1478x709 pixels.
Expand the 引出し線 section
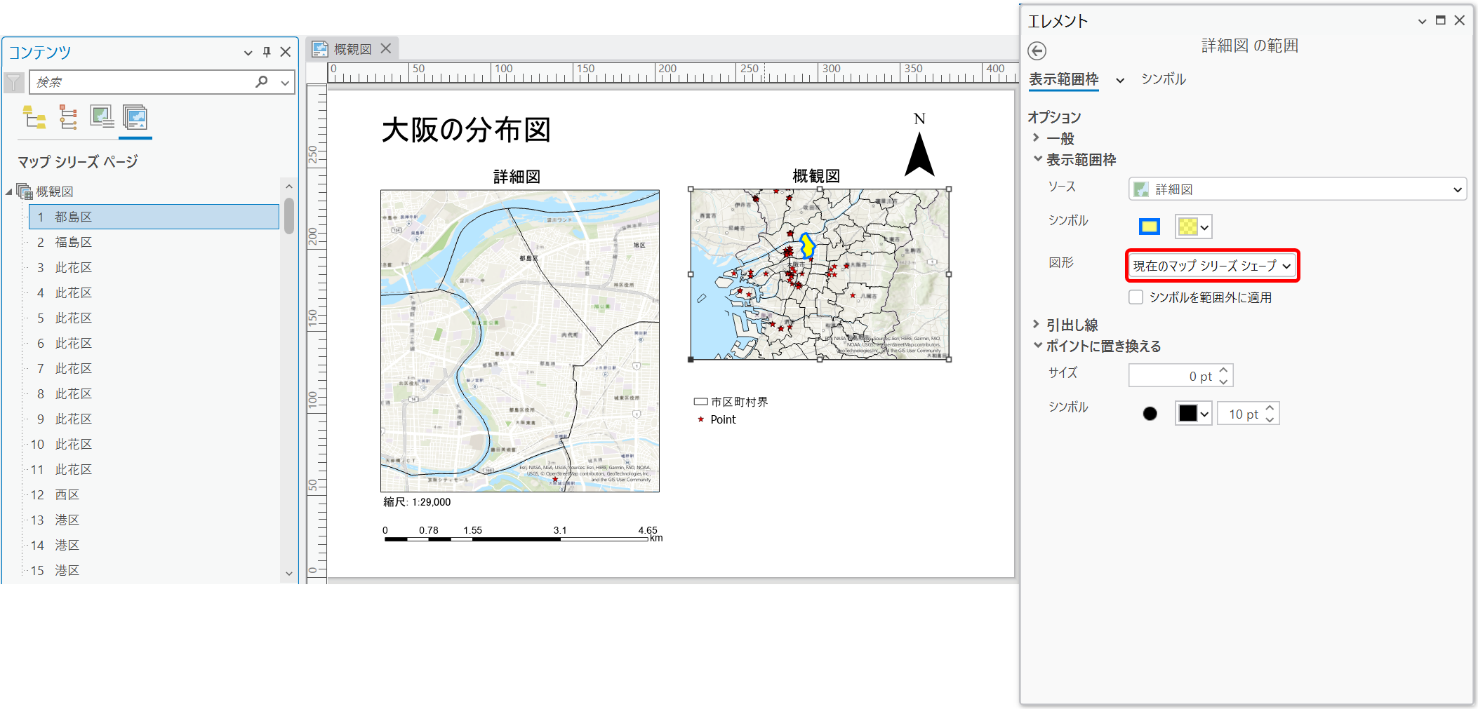tap(1037, 325)
